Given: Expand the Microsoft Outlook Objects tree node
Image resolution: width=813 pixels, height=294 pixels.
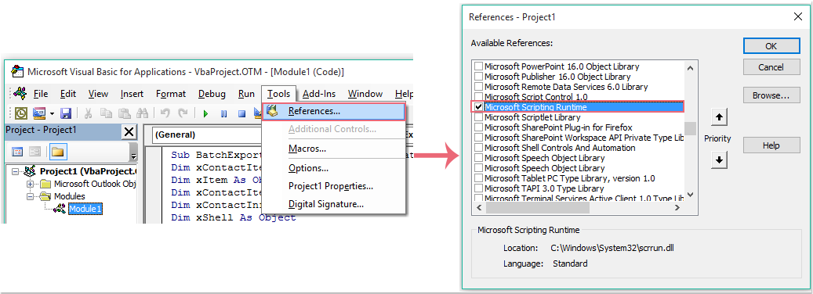Looking at the screenshot, I should pos(30,184).
